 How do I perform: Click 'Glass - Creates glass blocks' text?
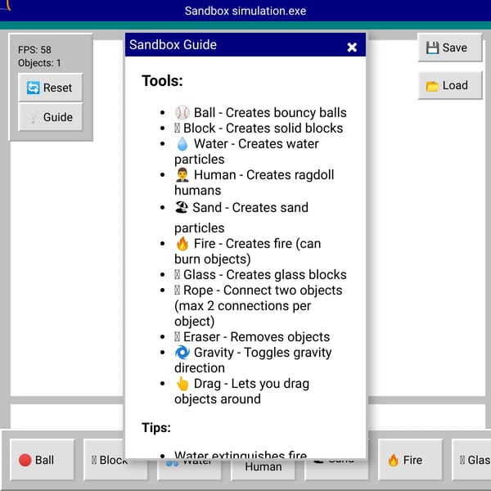(265, 275)
